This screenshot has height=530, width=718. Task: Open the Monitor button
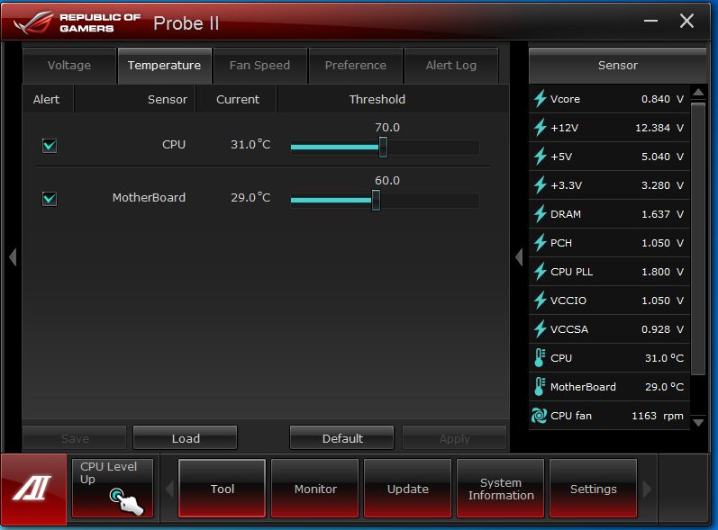click(x=315, y=489)
